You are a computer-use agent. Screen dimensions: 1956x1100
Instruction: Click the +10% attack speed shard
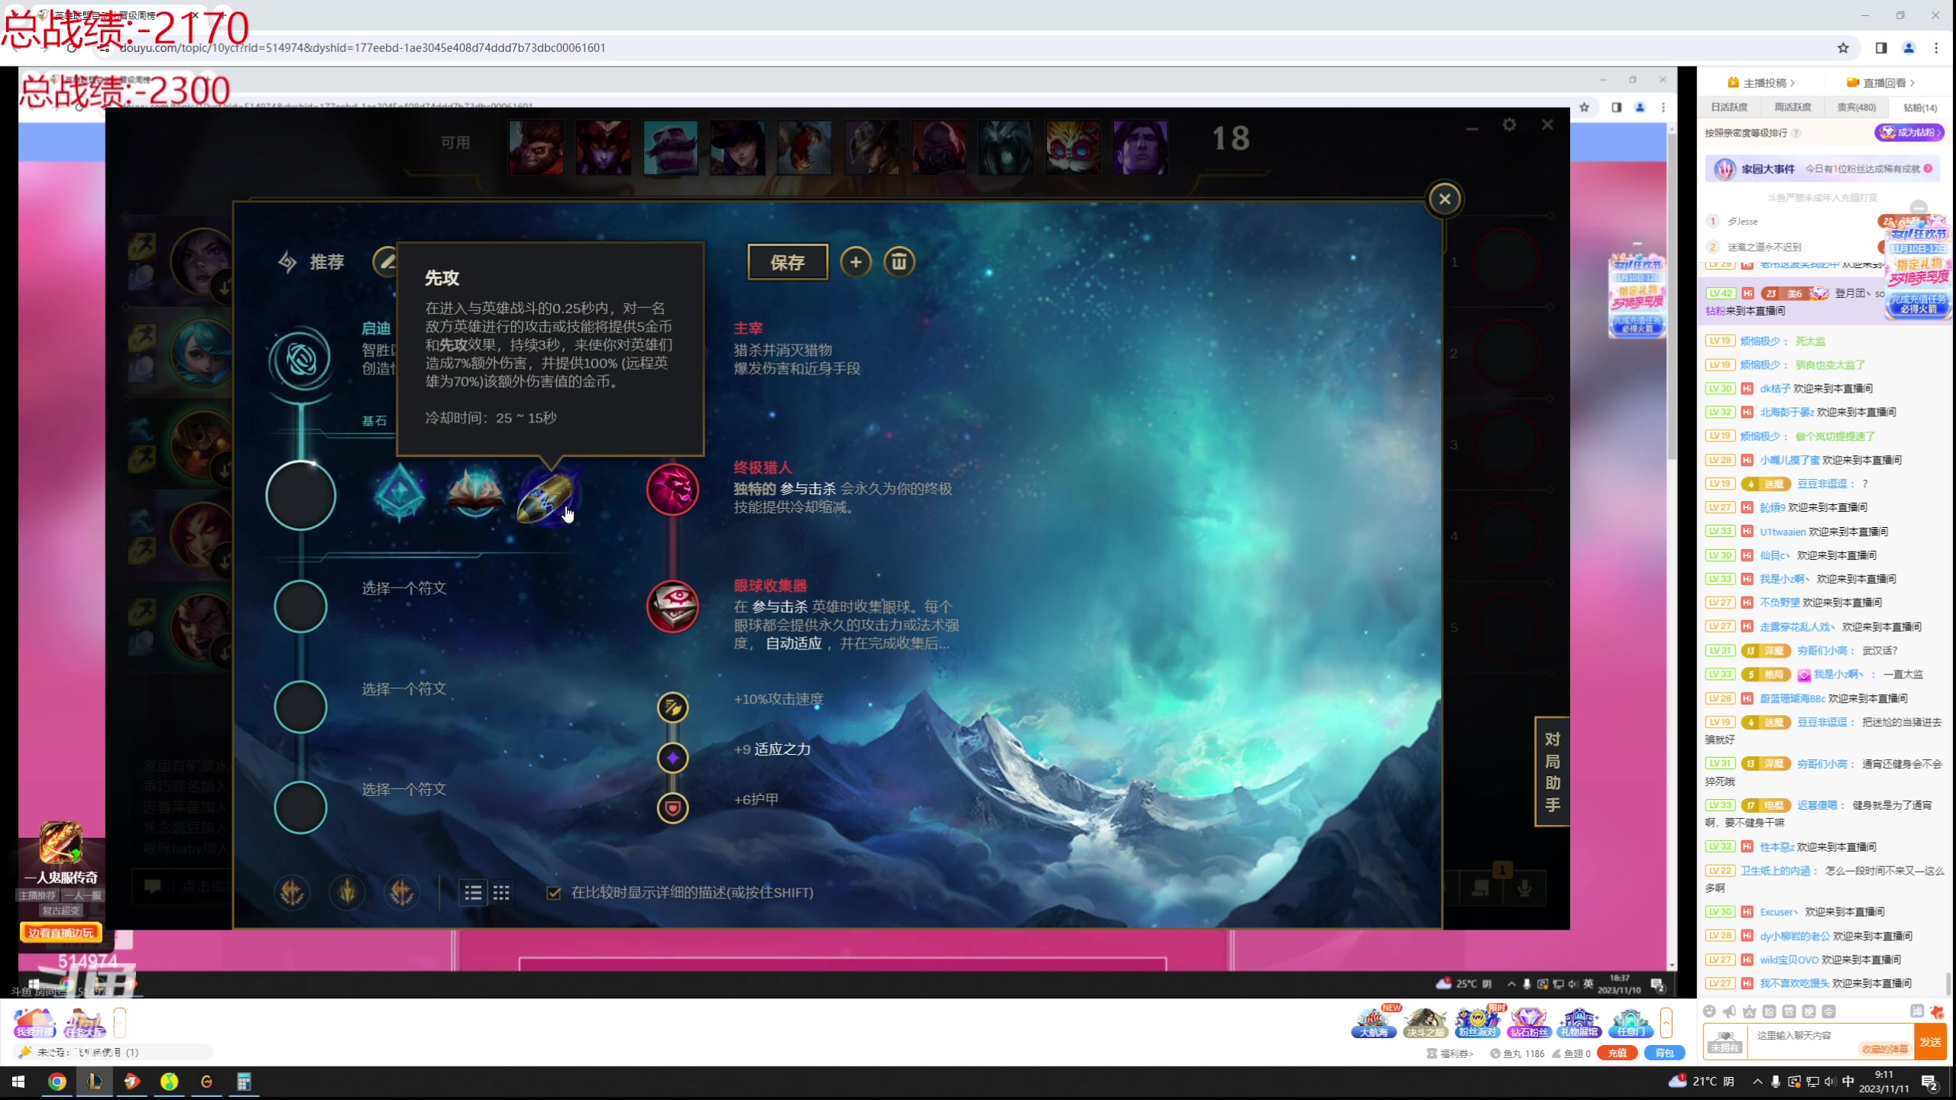coord(672,707)
